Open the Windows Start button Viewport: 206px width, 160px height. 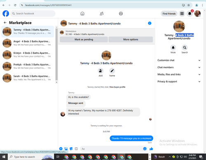(4, 157)
